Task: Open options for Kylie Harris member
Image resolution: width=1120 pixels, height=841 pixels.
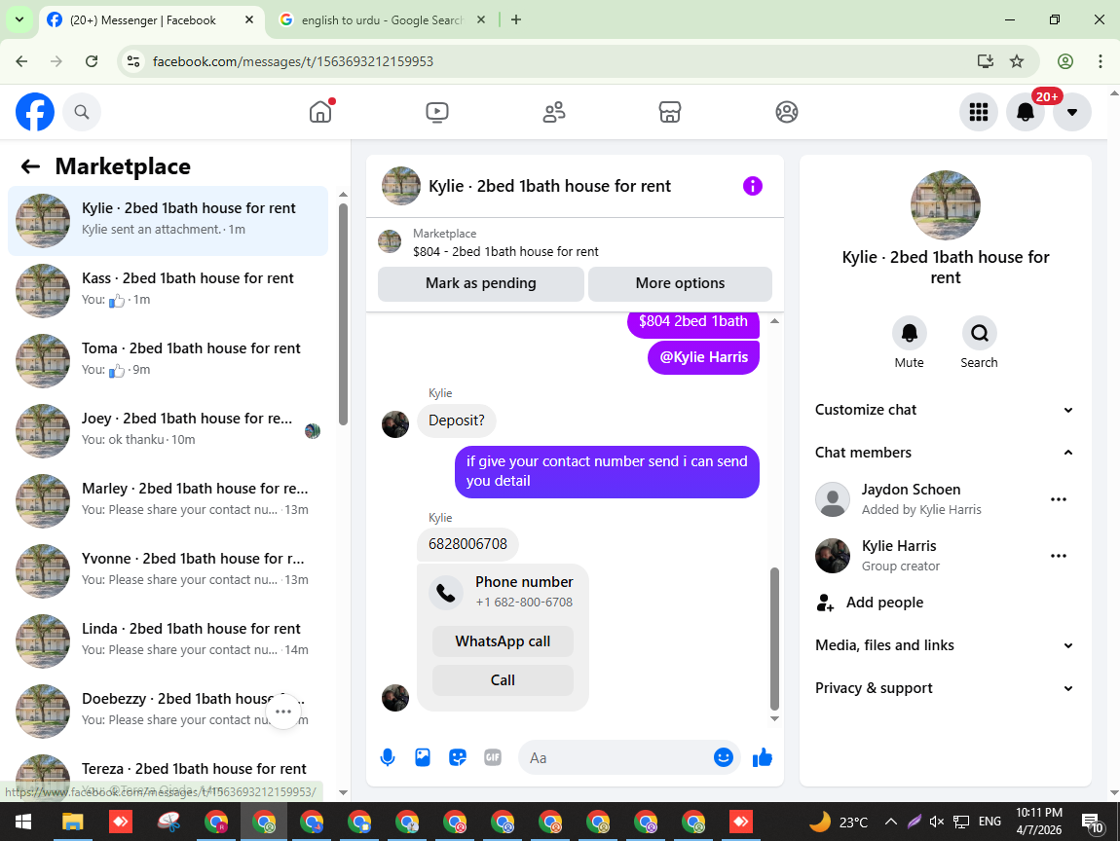Action: point(1059,556)
